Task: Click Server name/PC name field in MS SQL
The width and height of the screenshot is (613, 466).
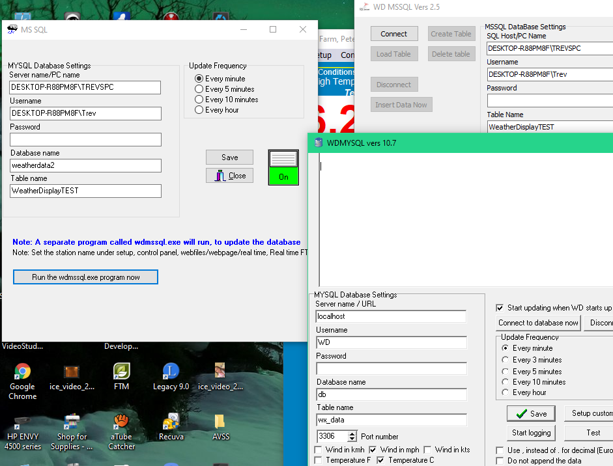Action: click(x=85, y=87)
